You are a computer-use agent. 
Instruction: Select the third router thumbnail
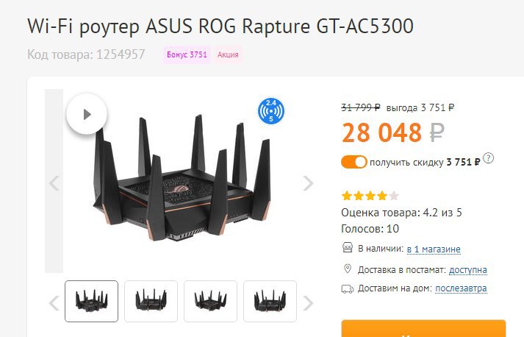pos(210,301)
